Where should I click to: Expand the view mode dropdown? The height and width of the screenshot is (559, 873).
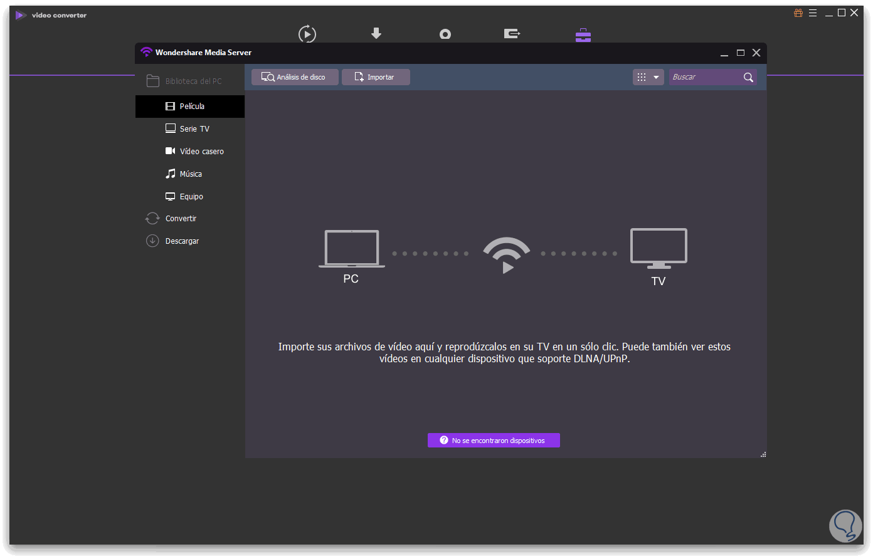click(x=648, y=77)
